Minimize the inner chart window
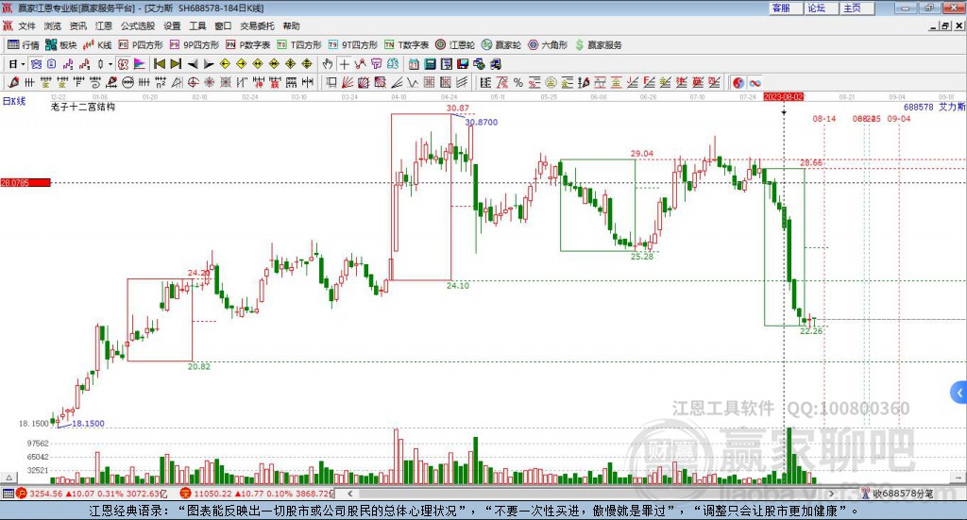 (x=934, y=25)
